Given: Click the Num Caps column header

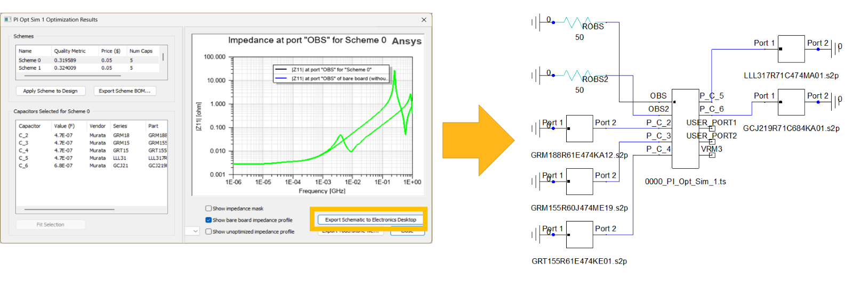Looking at the screenshot, I should pos(142,51).
